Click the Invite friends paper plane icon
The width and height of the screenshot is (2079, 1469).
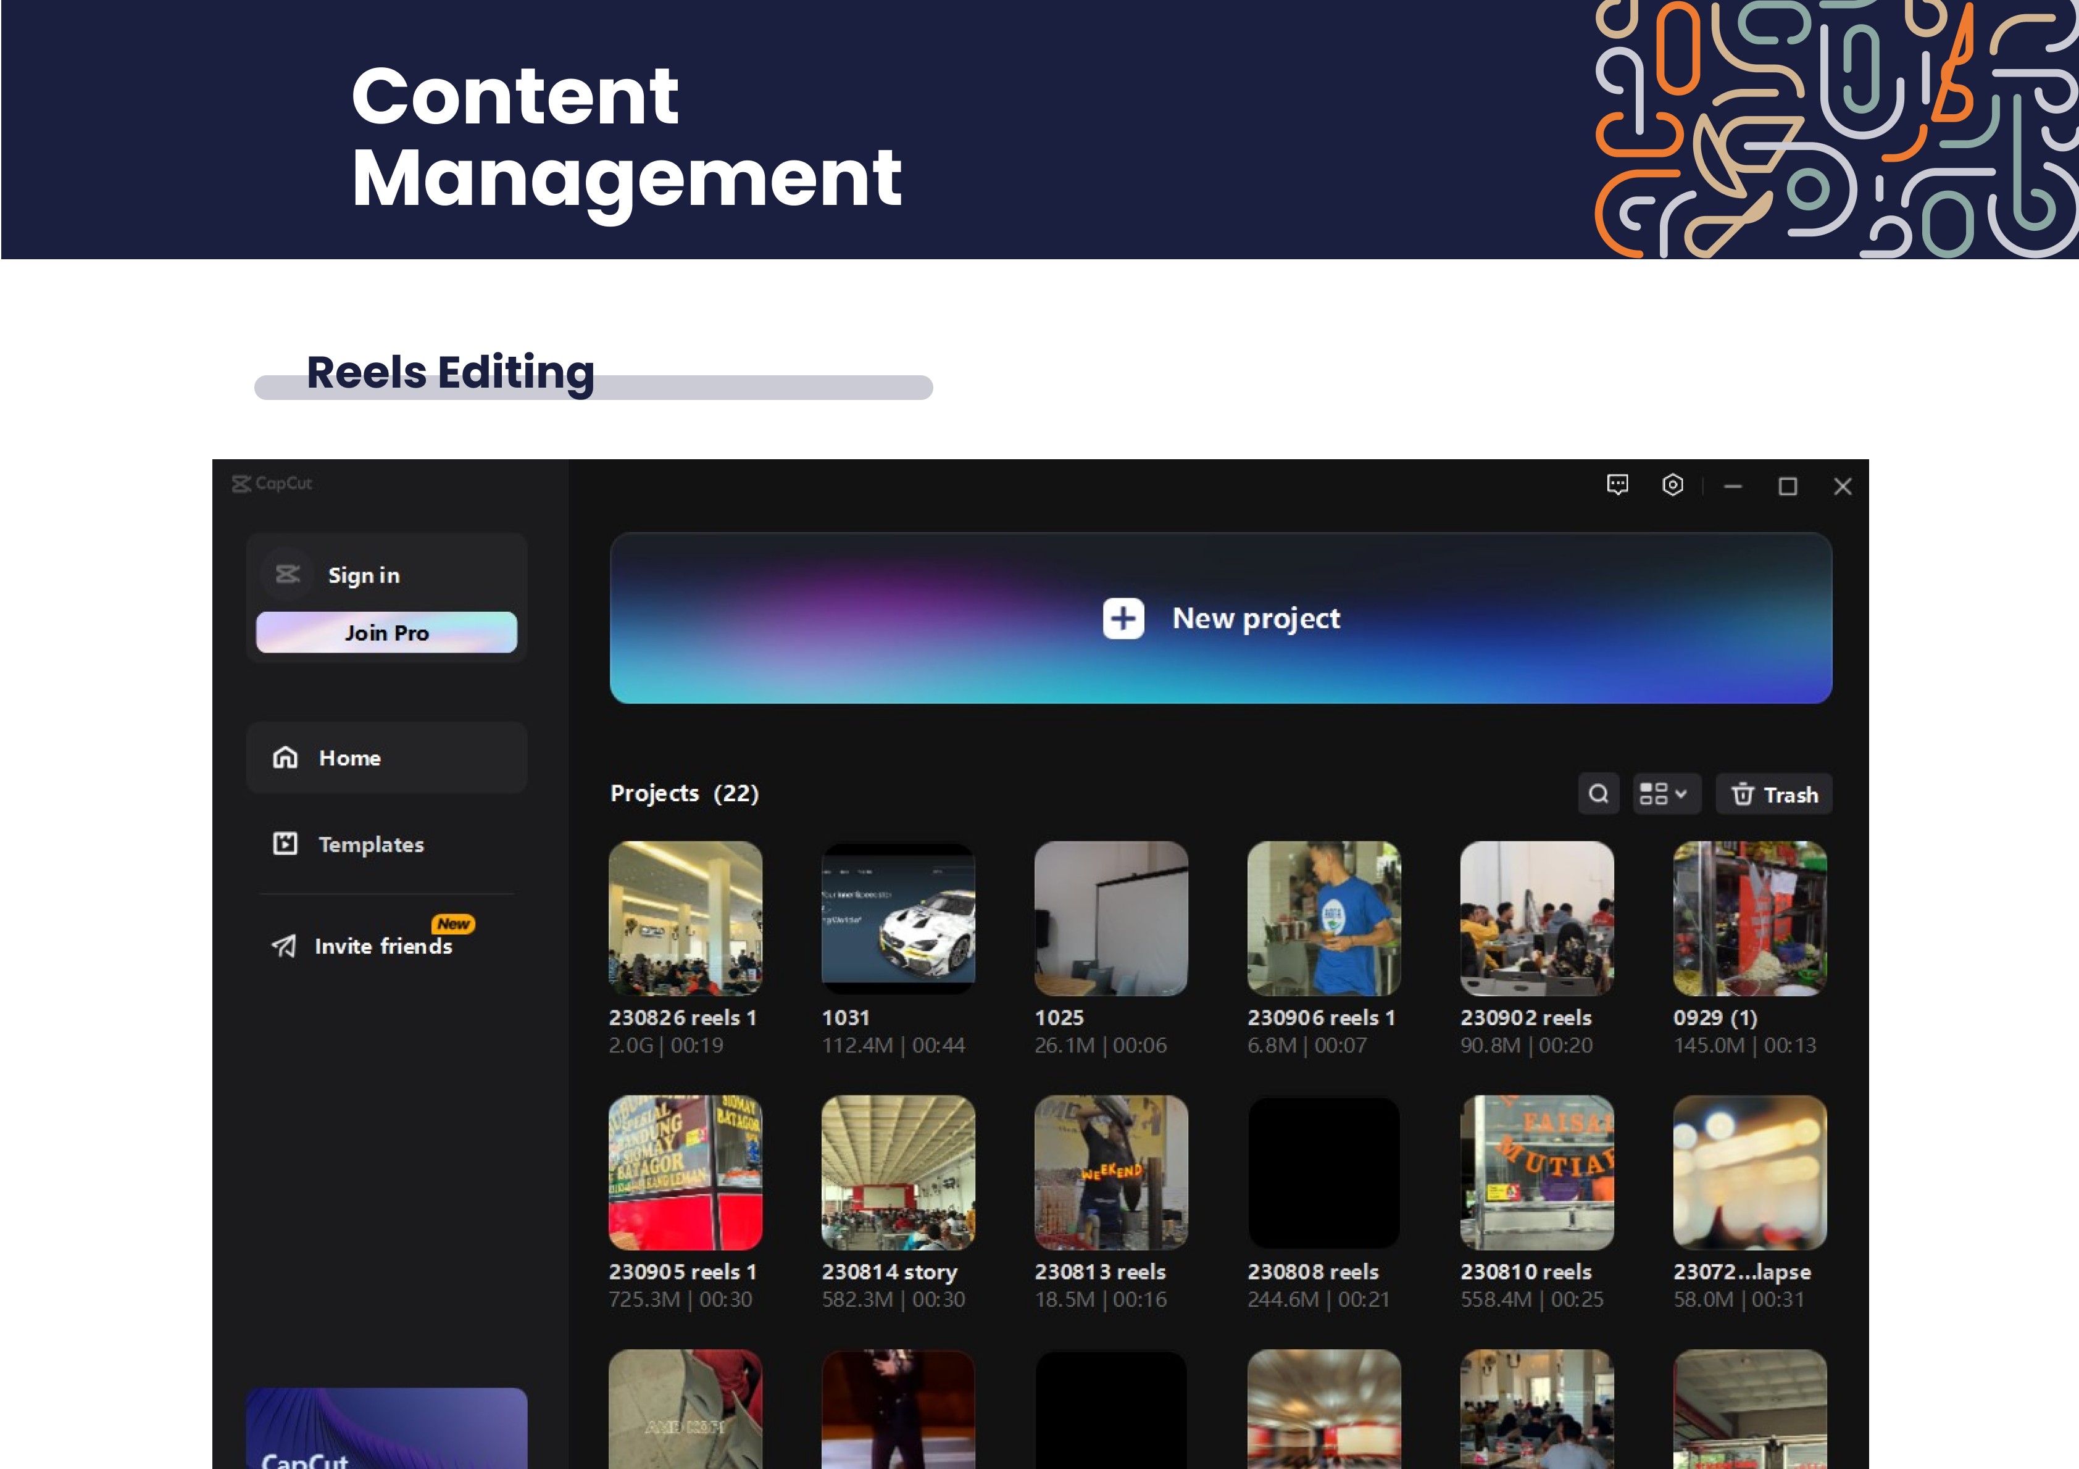(285, 946)
